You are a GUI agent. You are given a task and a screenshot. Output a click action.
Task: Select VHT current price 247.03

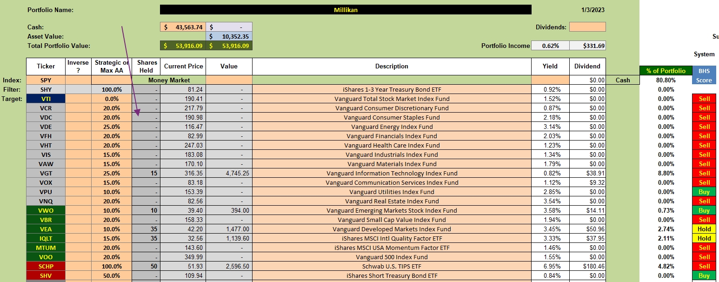(183, 145)
